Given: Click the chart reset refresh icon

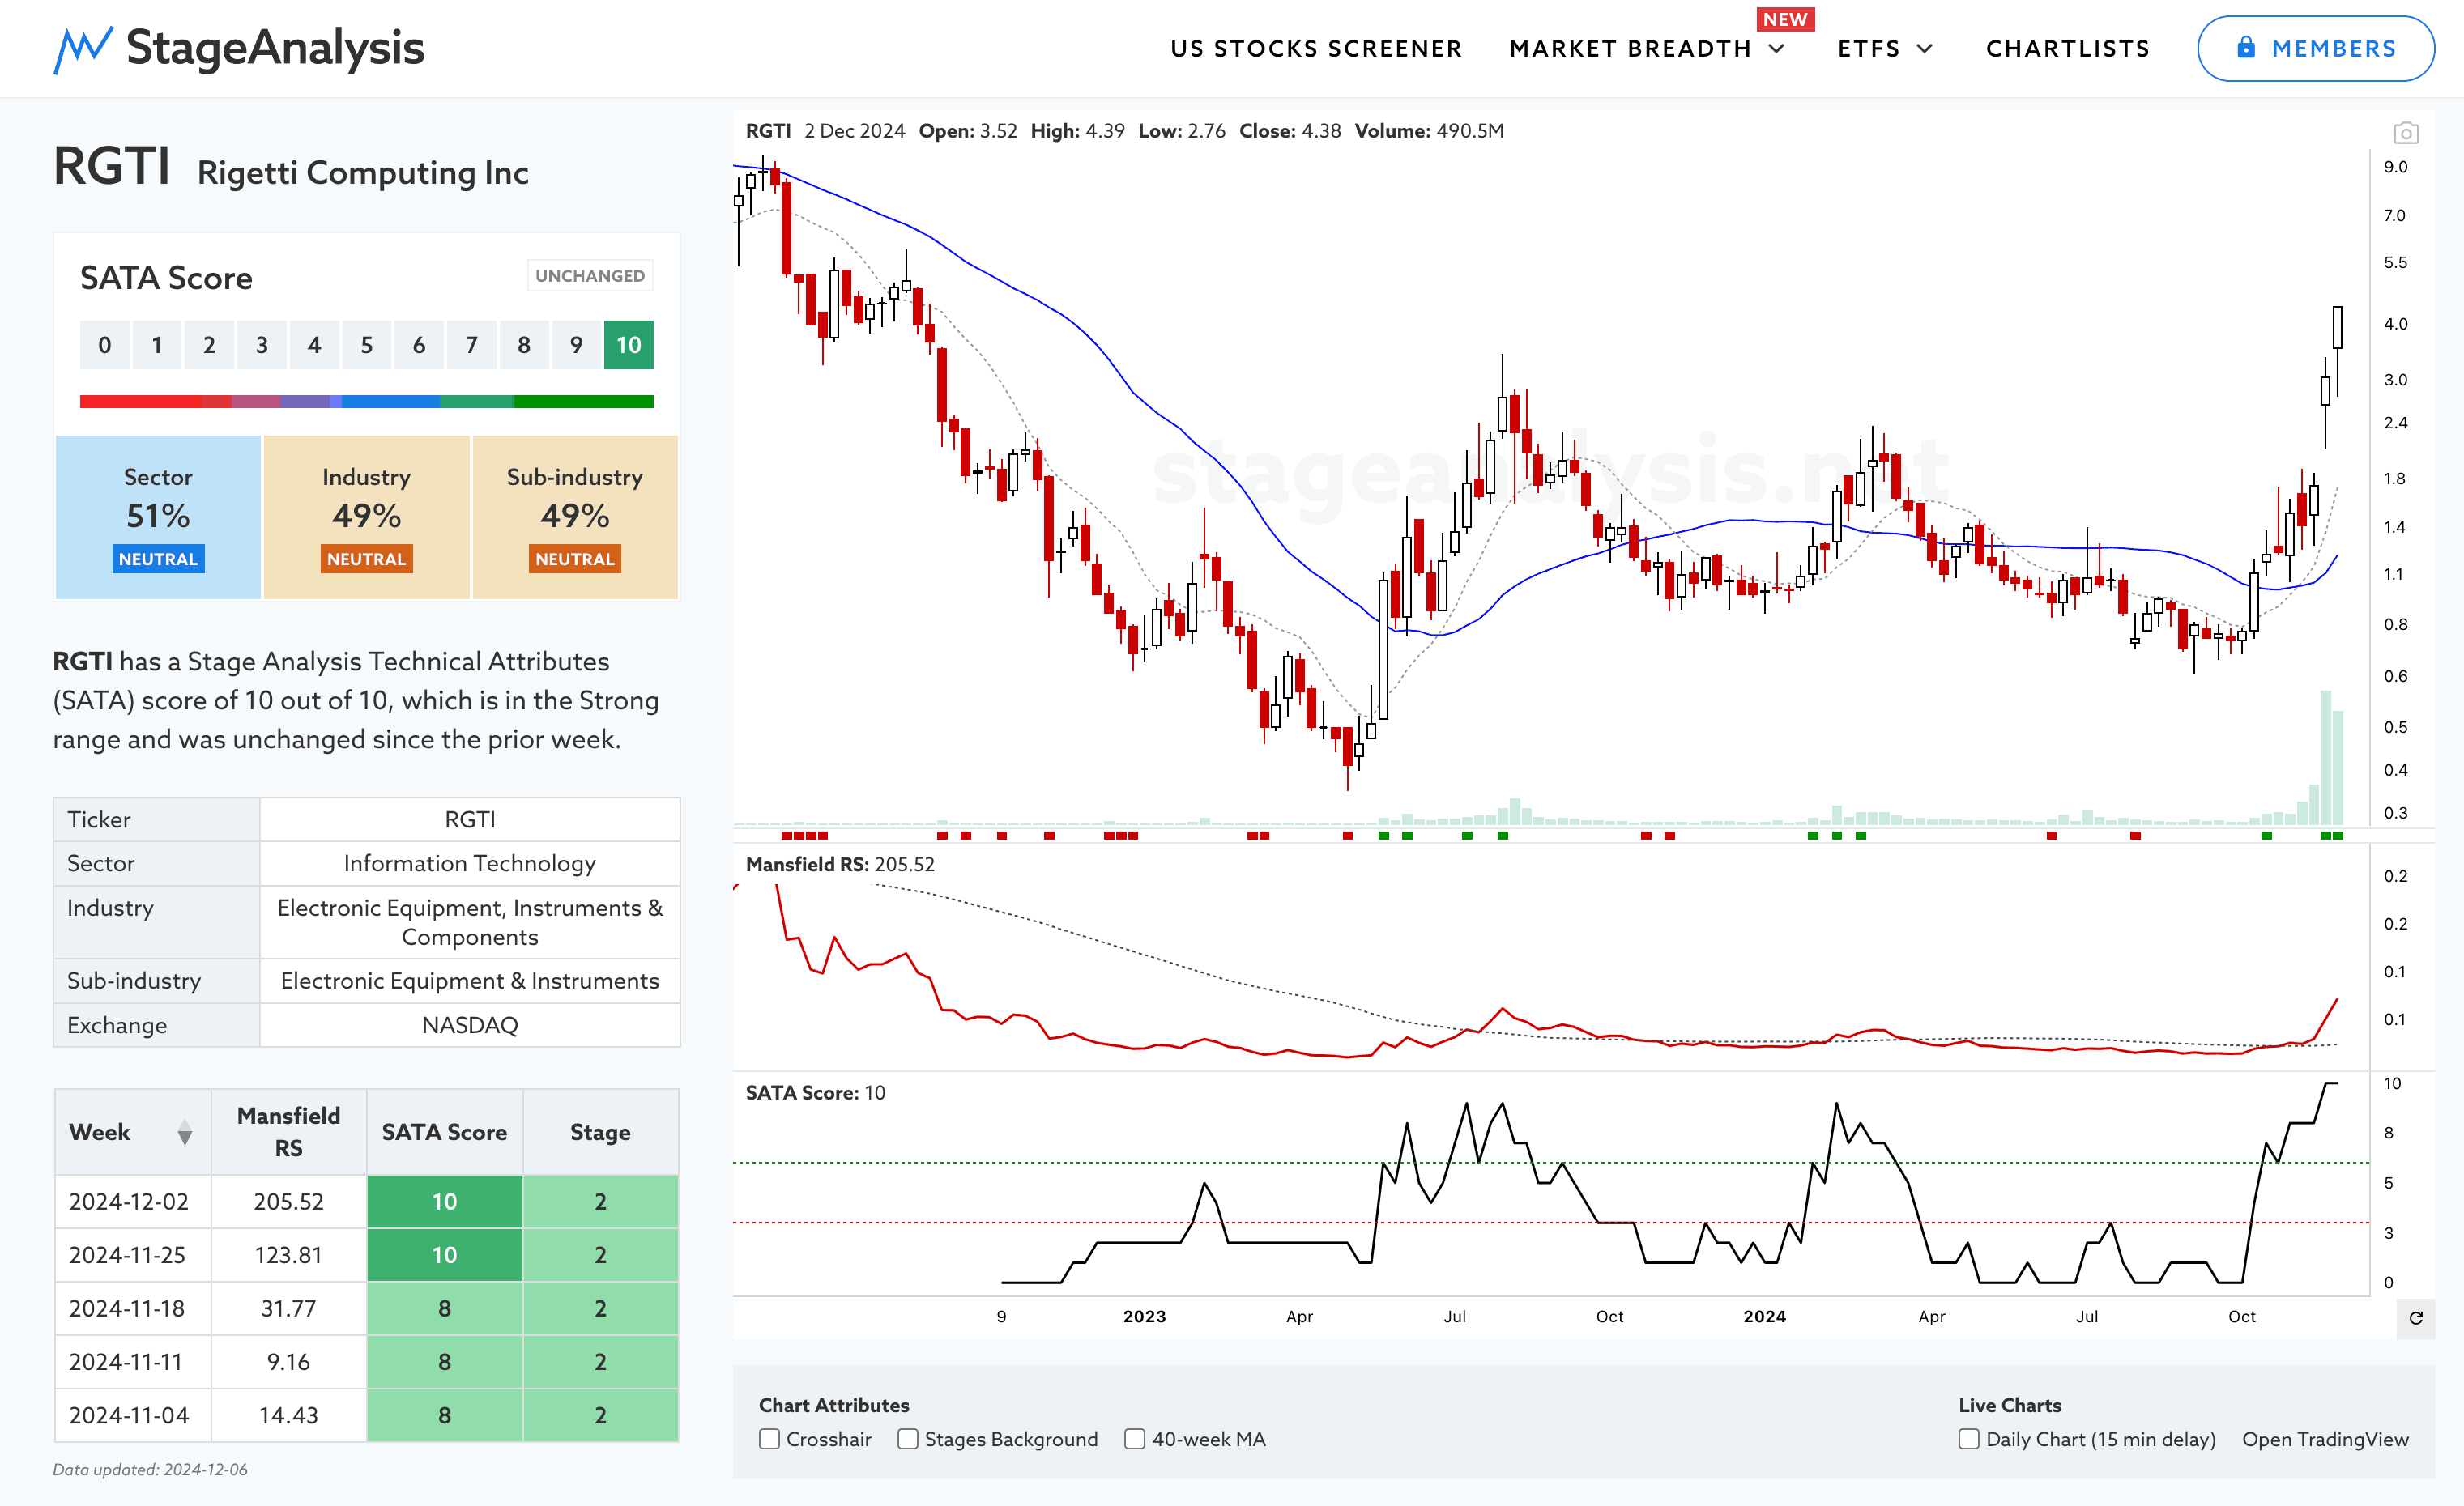Looking at the screenshot, I should tap(2416, 1318).
